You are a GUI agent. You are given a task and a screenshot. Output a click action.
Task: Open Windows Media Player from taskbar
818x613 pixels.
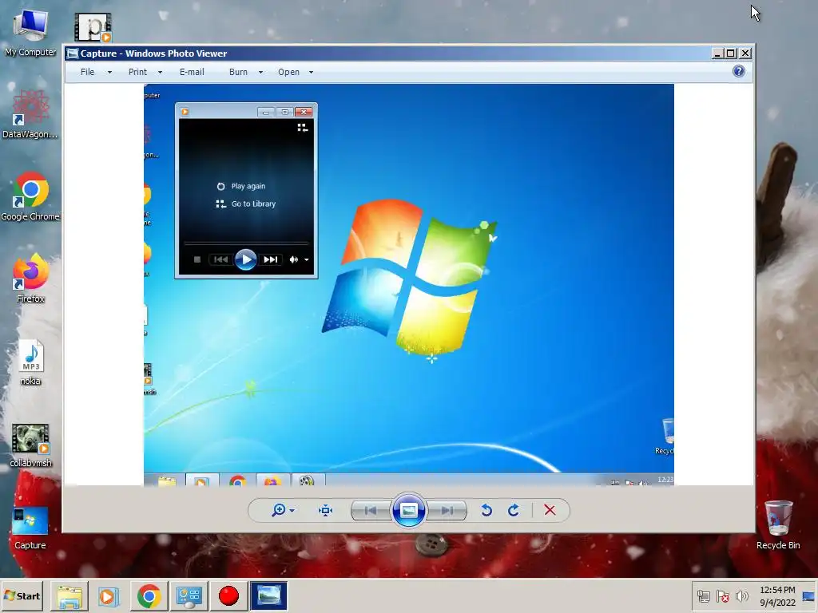click(x=109, y=595)
